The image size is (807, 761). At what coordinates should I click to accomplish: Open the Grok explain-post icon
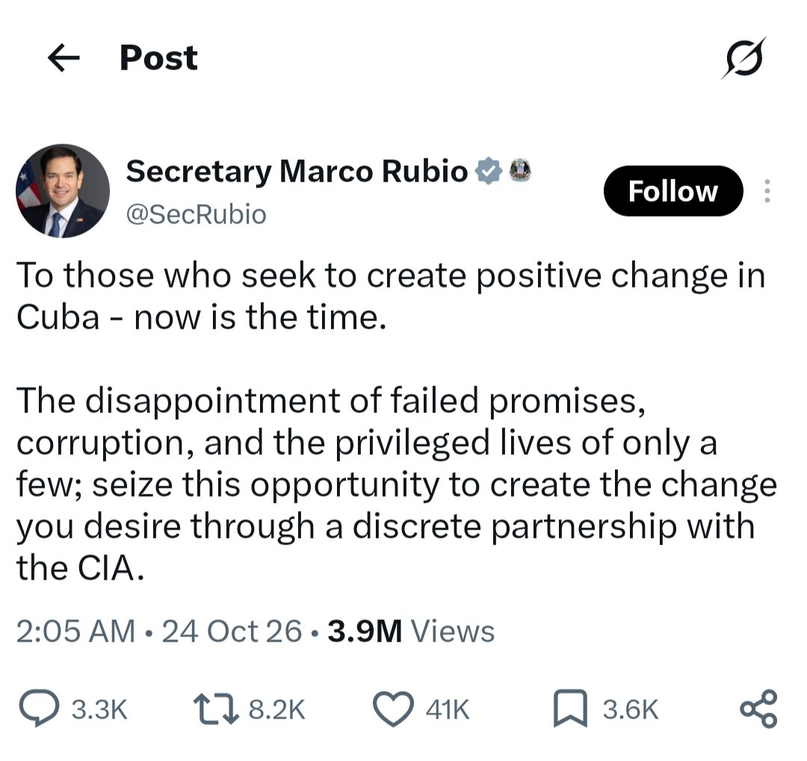pyautogui.click(x=743, y=58)
